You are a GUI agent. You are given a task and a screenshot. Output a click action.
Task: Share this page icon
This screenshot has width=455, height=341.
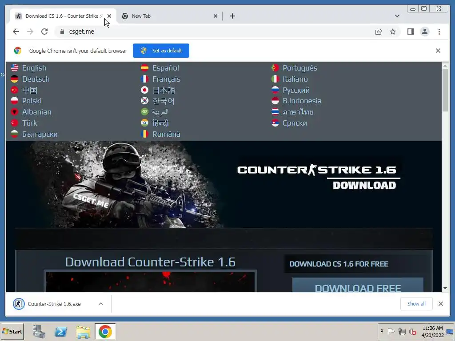click(x=379, y=32)
